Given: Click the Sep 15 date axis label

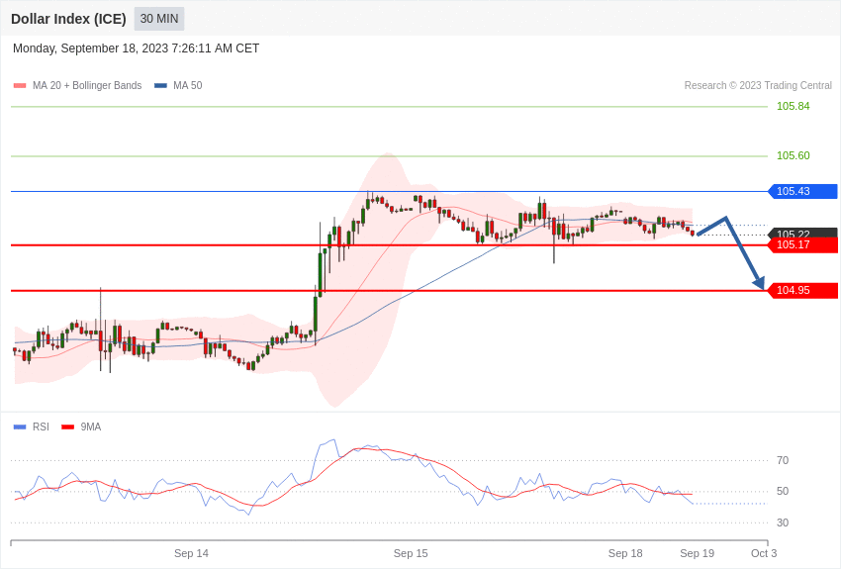Looking at the screenshot, I should (x=411, y=553).
